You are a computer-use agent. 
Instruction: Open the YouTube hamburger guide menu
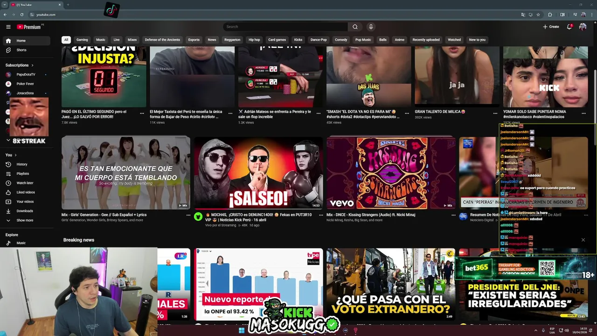pyautogui.click(x=8, y=27)
